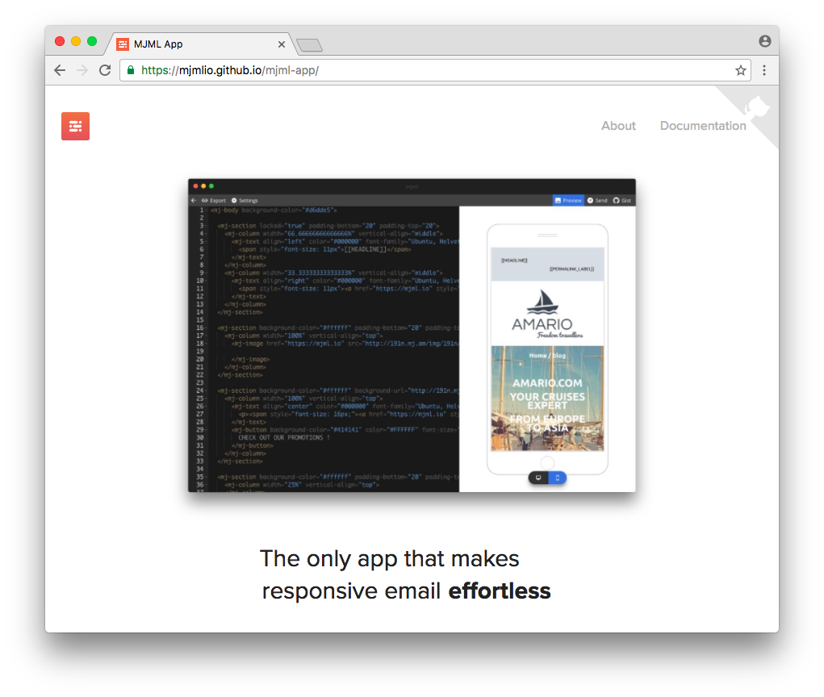Screen dimensions: 824x697
Task: Select desktop preview toggle in app screenshot
Action: [x=538, y=478]
